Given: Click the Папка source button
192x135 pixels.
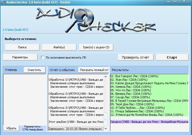Looking at the screenshot, I should 22,47.
